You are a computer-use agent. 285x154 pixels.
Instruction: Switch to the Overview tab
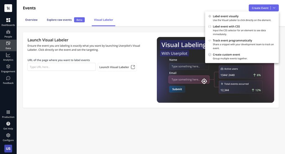point(31,20)
